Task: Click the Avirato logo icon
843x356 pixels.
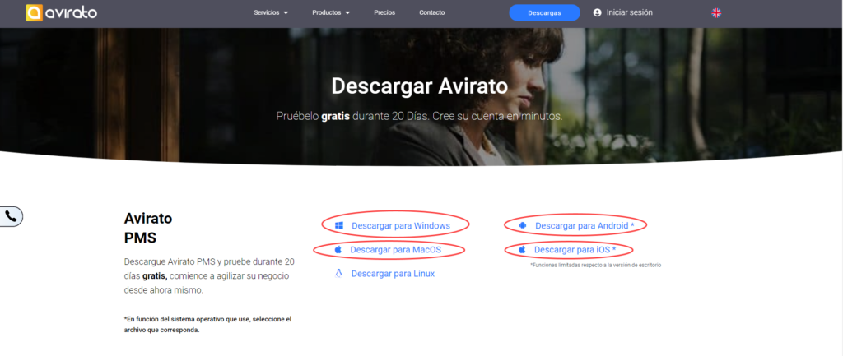Action: pyautogui.click(x=35, y=13)
